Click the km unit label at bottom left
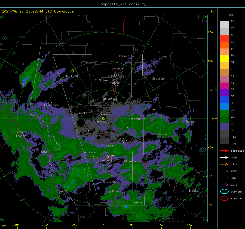This screenshot has width=245, height=229. pos(4,226)
